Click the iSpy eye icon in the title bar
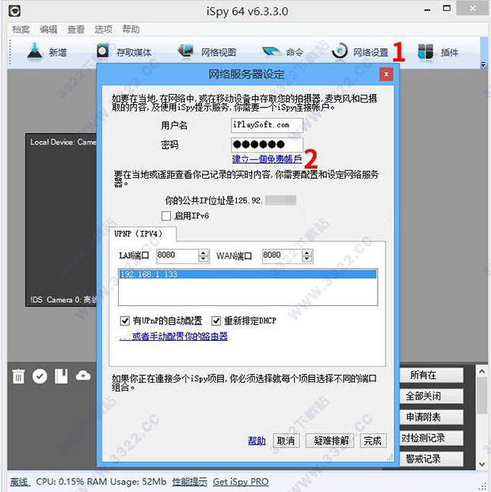The height and width of the screenshot is (492, 491). pos(14,11)
